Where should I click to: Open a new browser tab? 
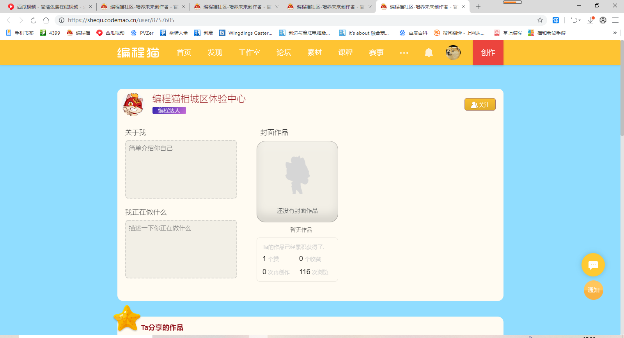tap(478, 7)
